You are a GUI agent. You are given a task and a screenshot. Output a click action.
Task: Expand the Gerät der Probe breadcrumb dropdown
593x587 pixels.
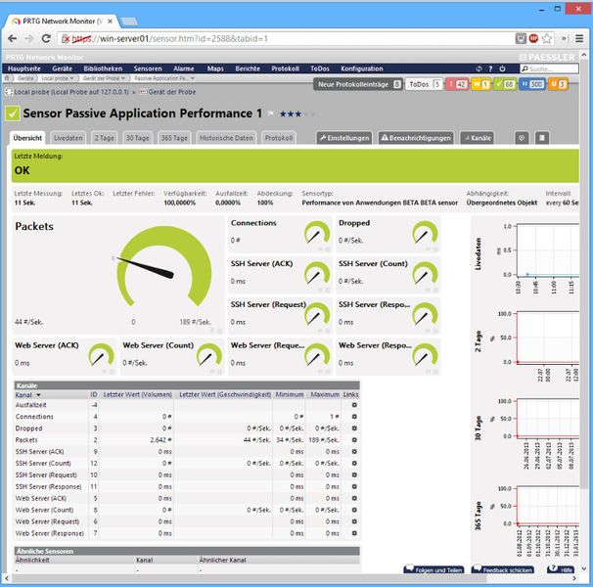[123, 78]
